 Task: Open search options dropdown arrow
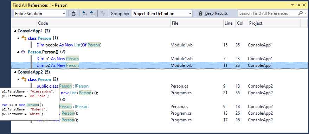pyautogui.click(x=305, y=13)
